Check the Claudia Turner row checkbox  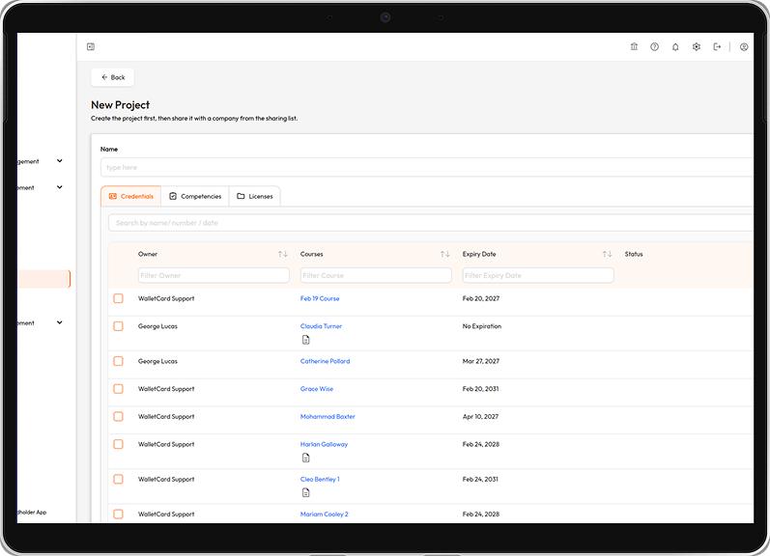click(118, 326)
